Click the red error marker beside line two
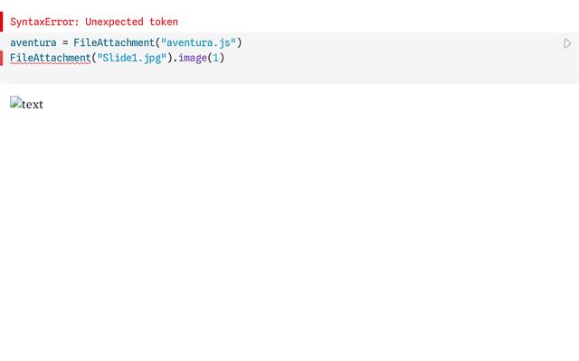 pyautogui.click(x=2, y=59)
